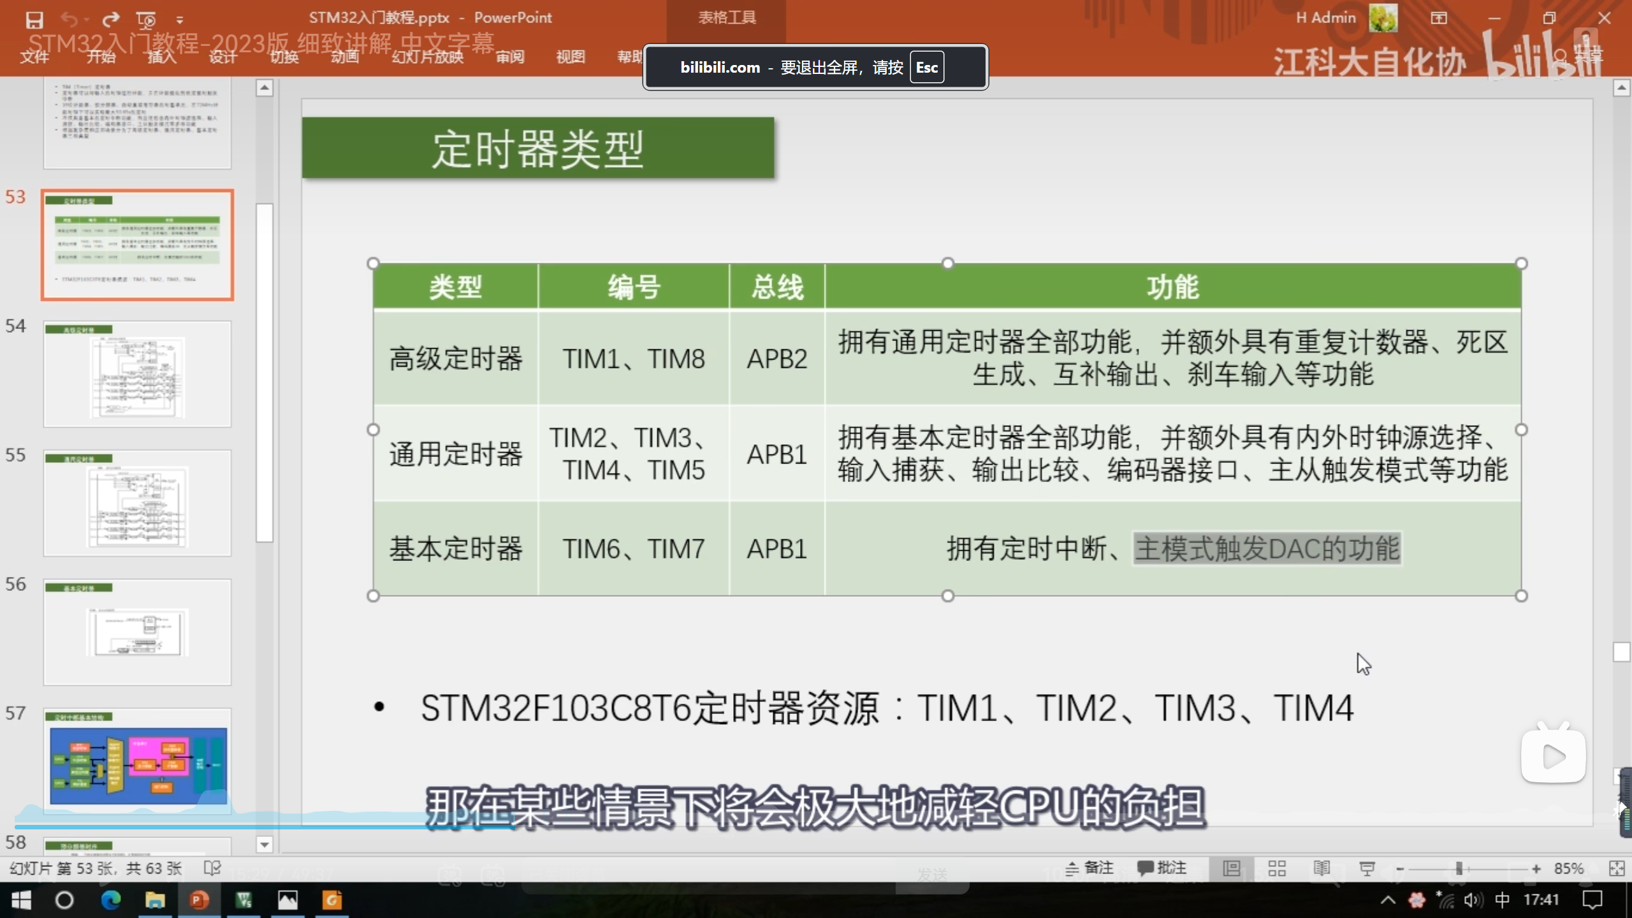Open Ribbon Display Options menu

coord(1439,18)
